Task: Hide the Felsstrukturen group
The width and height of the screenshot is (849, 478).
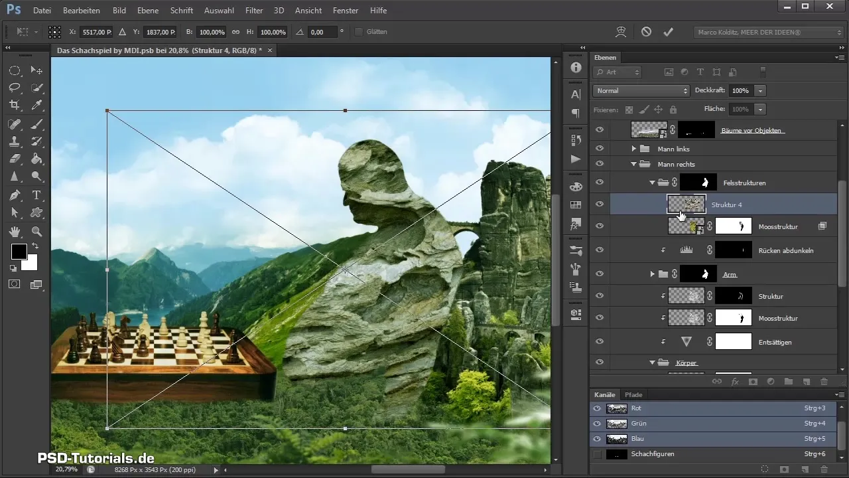Action: pyautogui.click(x=600, y=182)
